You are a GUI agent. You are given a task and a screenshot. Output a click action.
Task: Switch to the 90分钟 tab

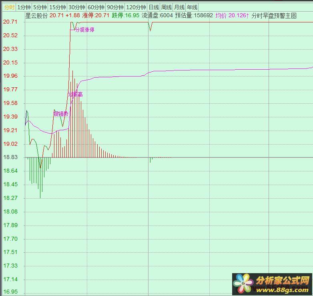pos(115,7)
